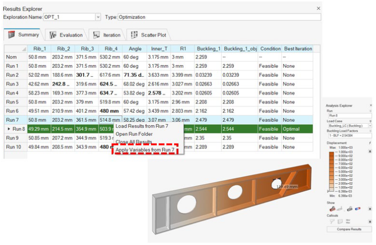Select the Iteration tab
Screen dimensions: 376x245
coord(106,35)
